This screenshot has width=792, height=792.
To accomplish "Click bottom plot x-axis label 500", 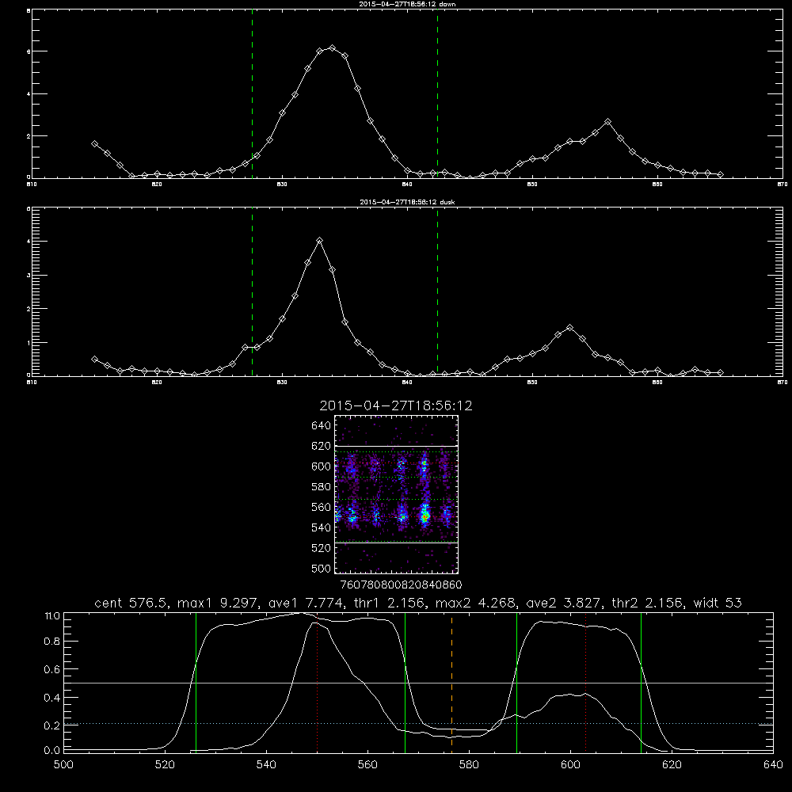I will 63,765.
